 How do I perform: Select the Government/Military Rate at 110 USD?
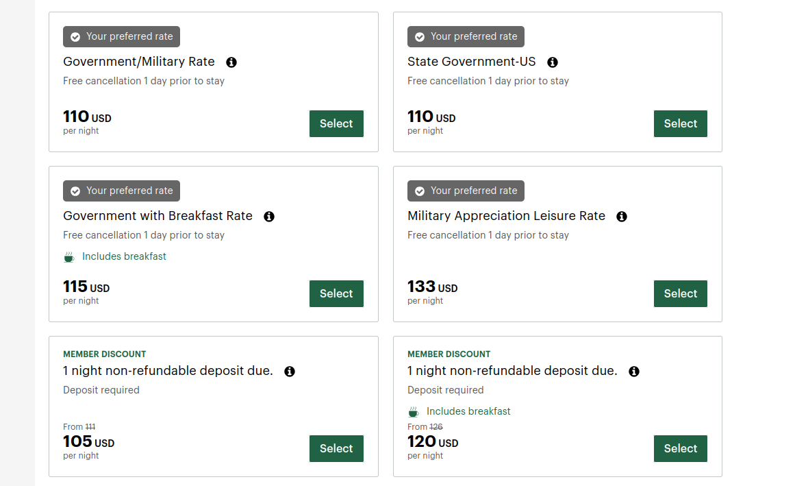point(336,124)
